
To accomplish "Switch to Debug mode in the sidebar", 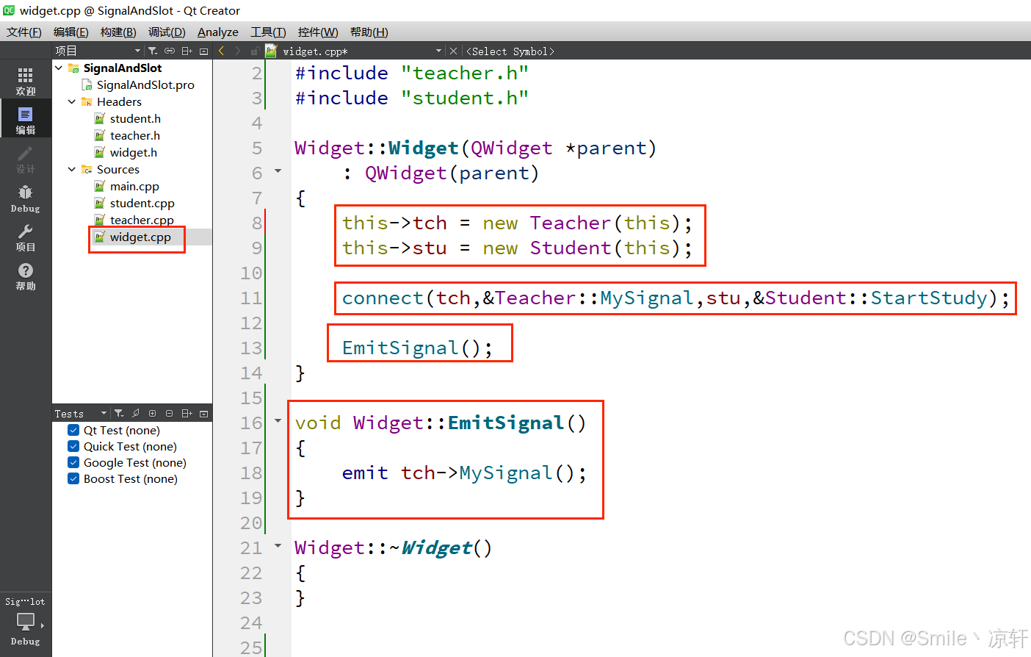I will point(26,198).
